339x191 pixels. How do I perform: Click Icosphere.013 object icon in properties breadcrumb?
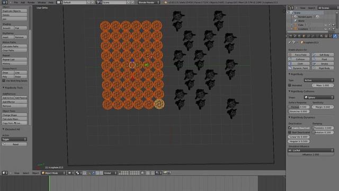[302, 42]
